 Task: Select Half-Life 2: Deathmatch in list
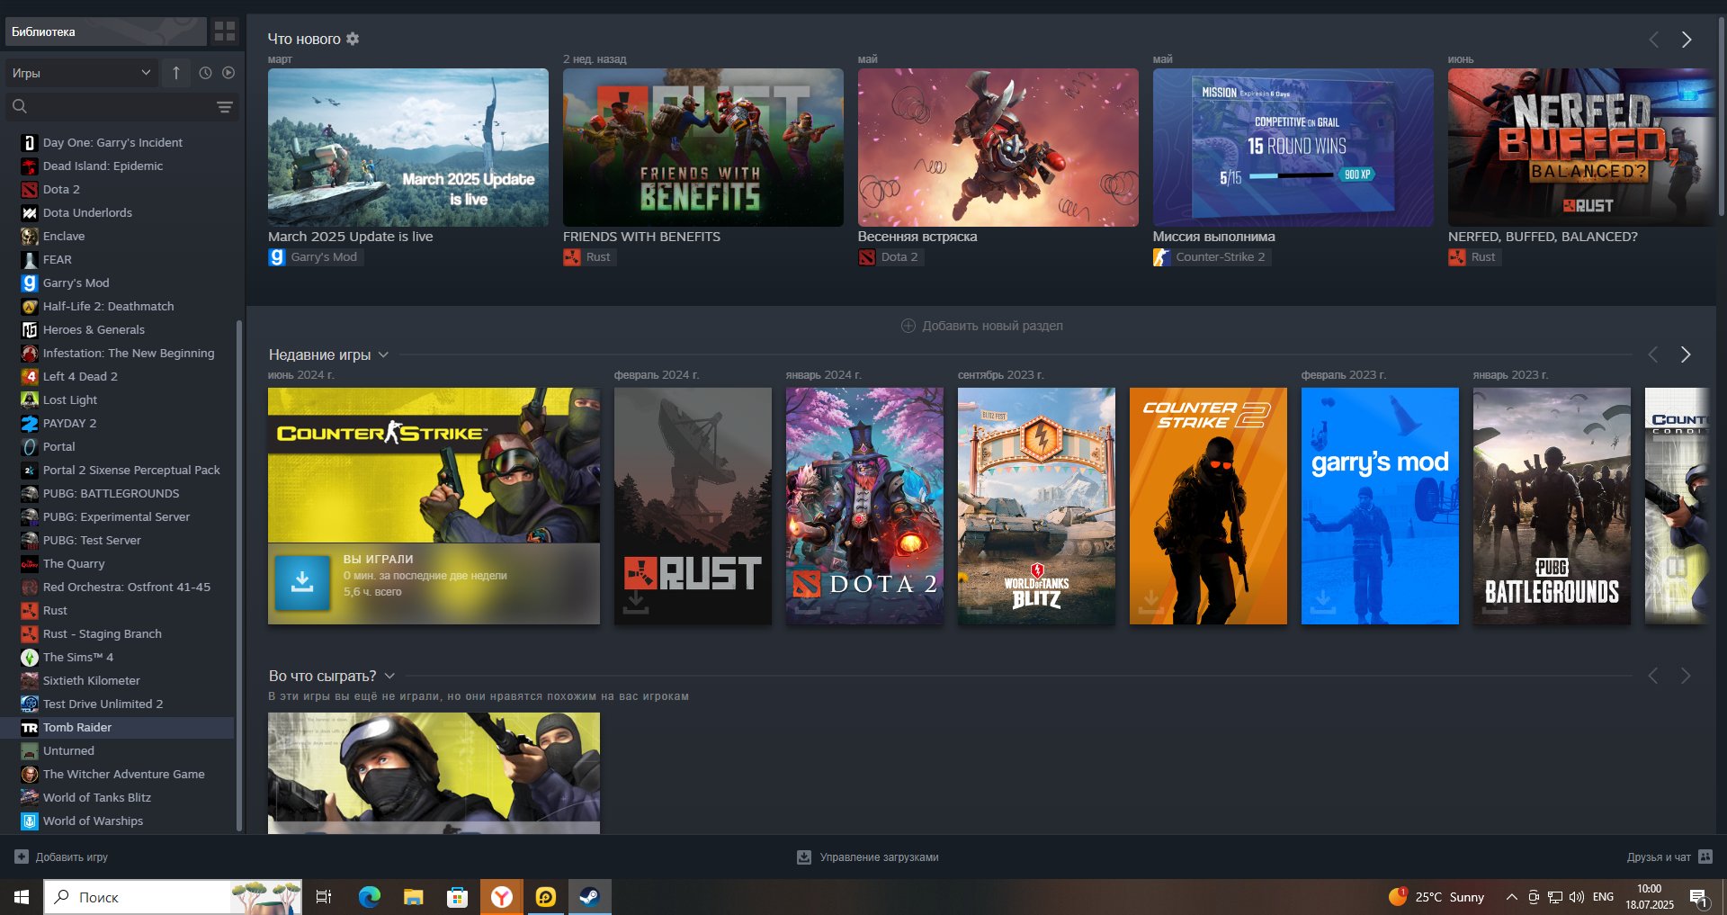tap(119, 306)
